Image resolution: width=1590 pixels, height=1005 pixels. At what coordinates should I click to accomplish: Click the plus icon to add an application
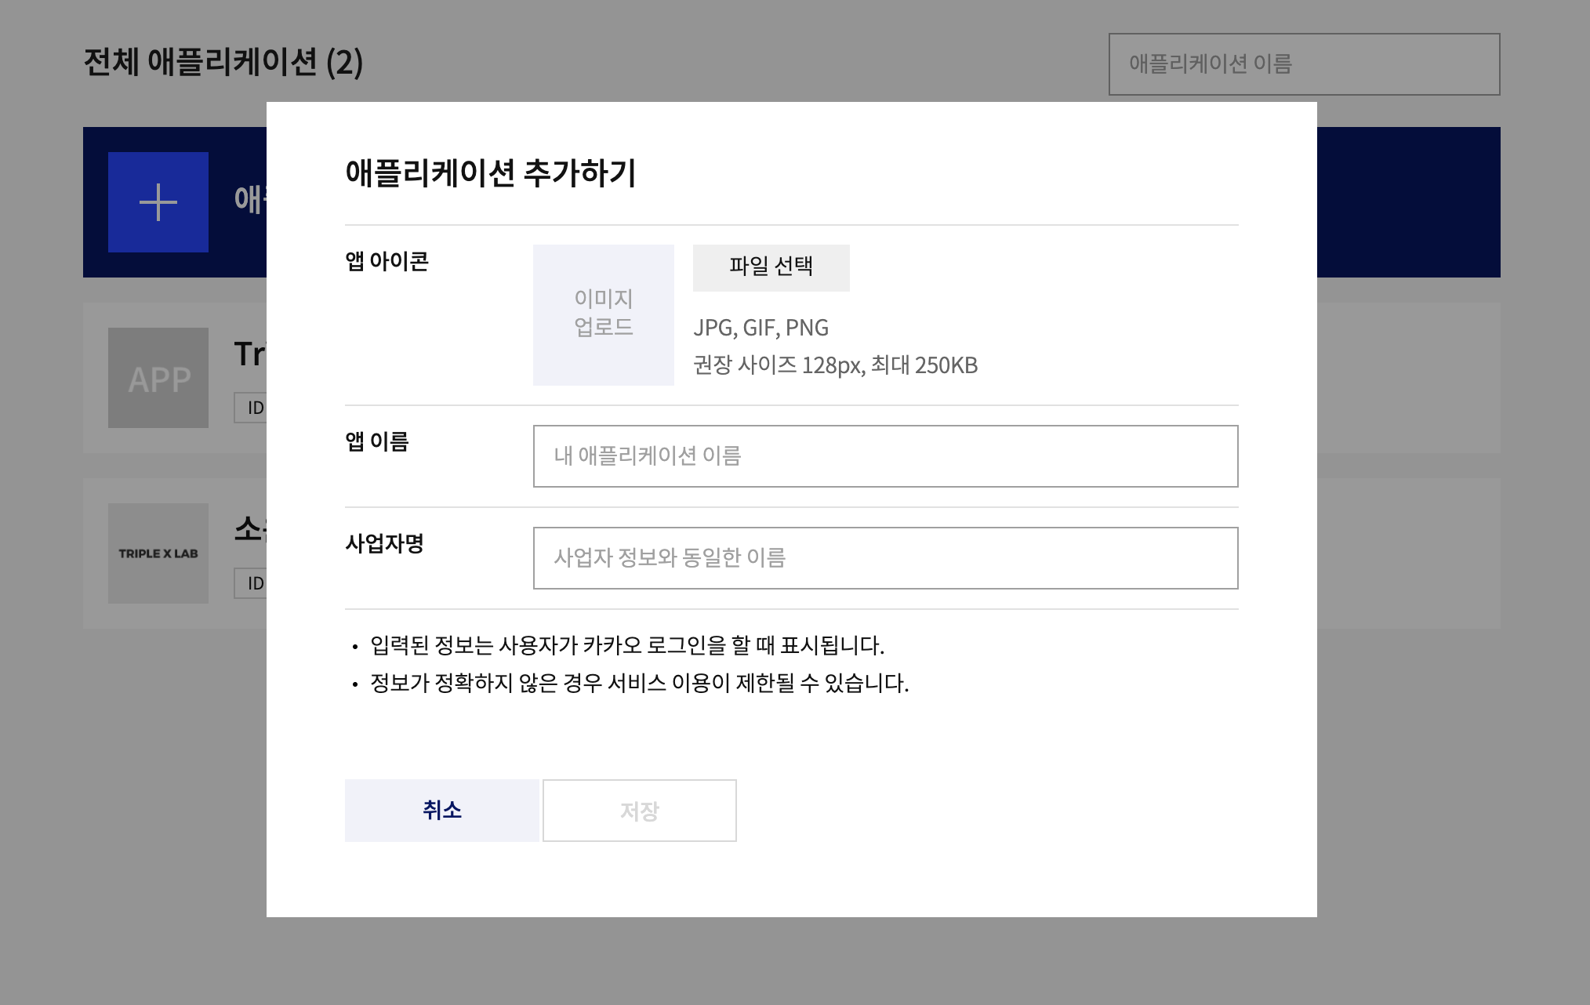point(158,202)
